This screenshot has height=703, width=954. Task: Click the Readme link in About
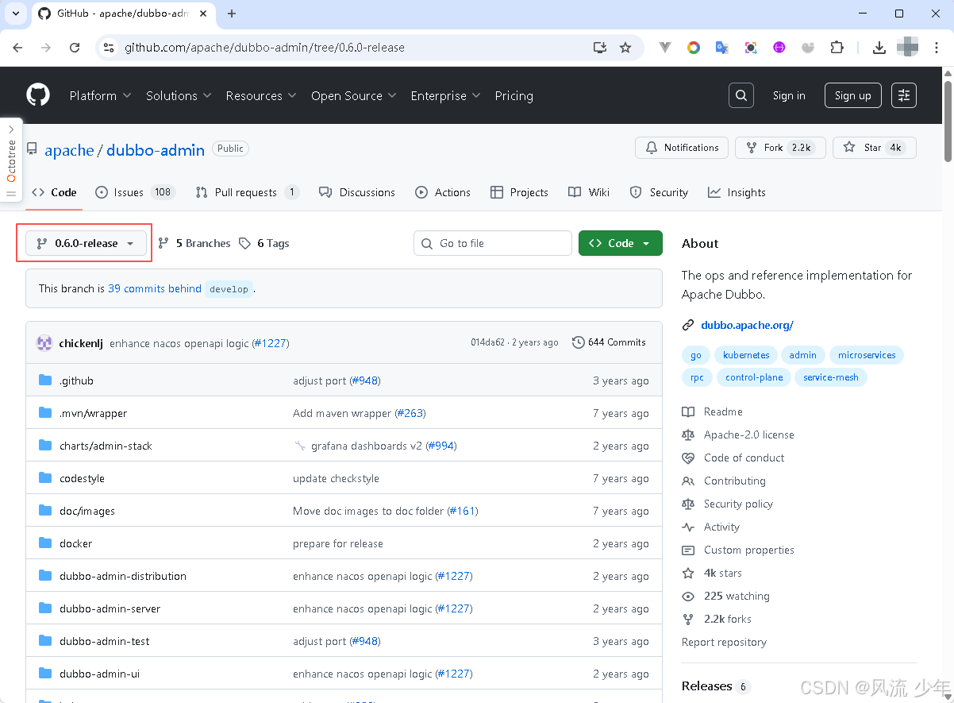point(723,411)
